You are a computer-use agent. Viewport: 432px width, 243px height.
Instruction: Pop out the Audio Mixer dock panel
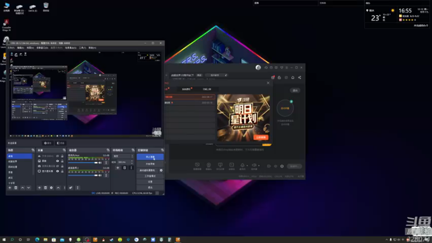pyautogui.click(x=108, y=150)
